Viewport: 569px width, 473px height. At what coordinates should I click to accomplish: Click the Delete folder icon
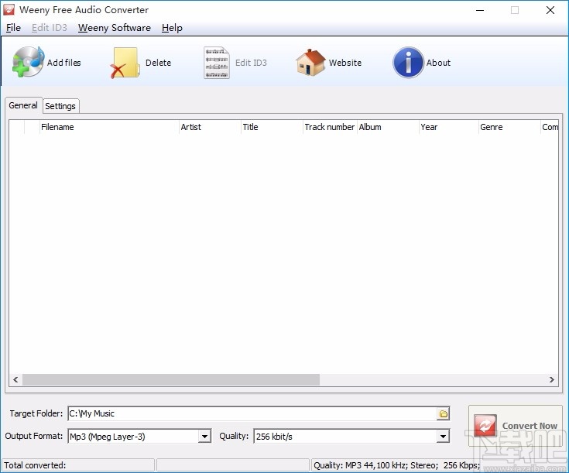click(125, 63)
